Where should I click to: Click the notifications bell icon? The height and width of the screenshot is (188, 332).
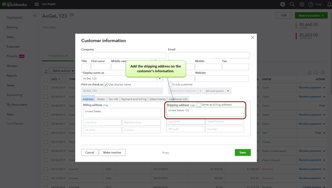pos(329,4)
